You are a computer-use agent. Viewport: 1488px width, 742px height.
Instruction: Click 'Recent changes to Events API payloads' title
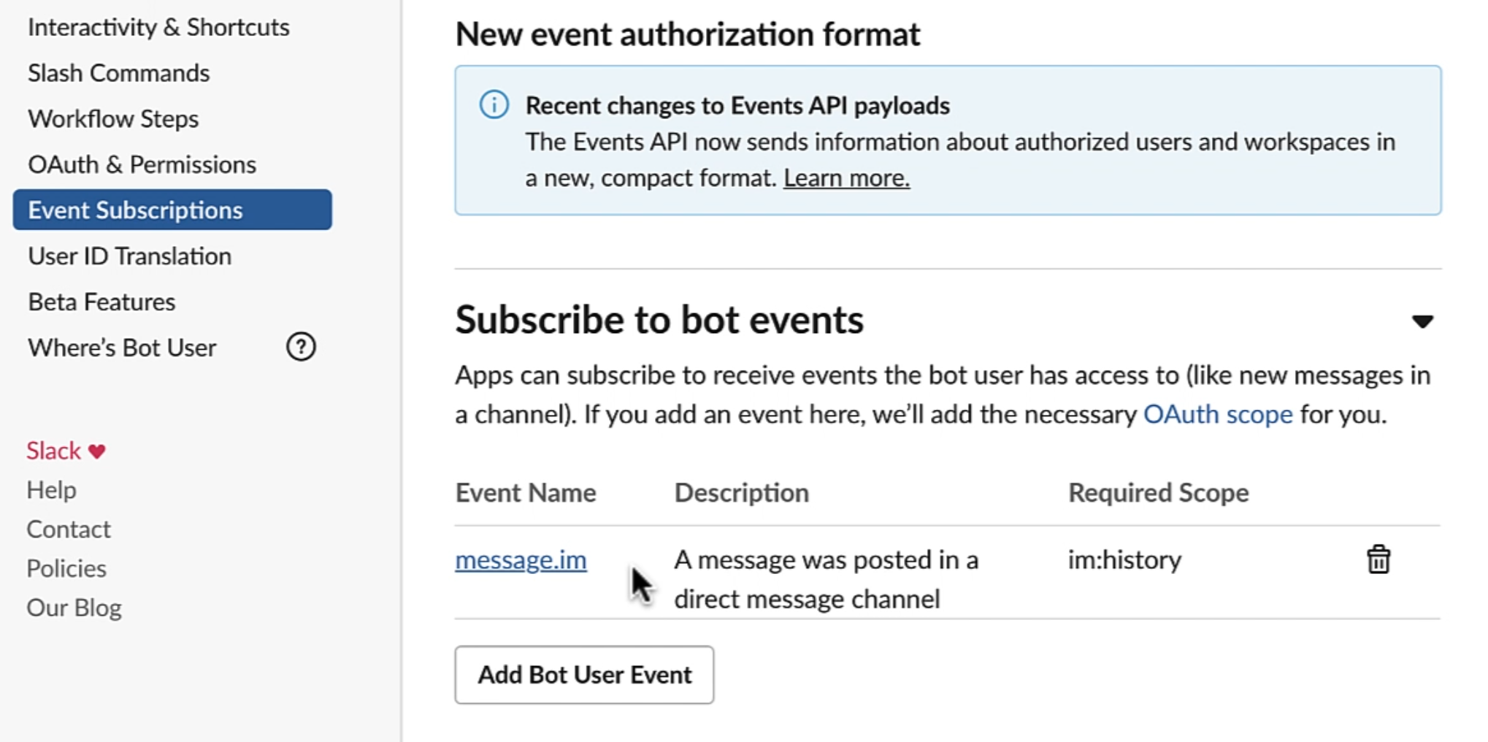[x=737, y=105]
